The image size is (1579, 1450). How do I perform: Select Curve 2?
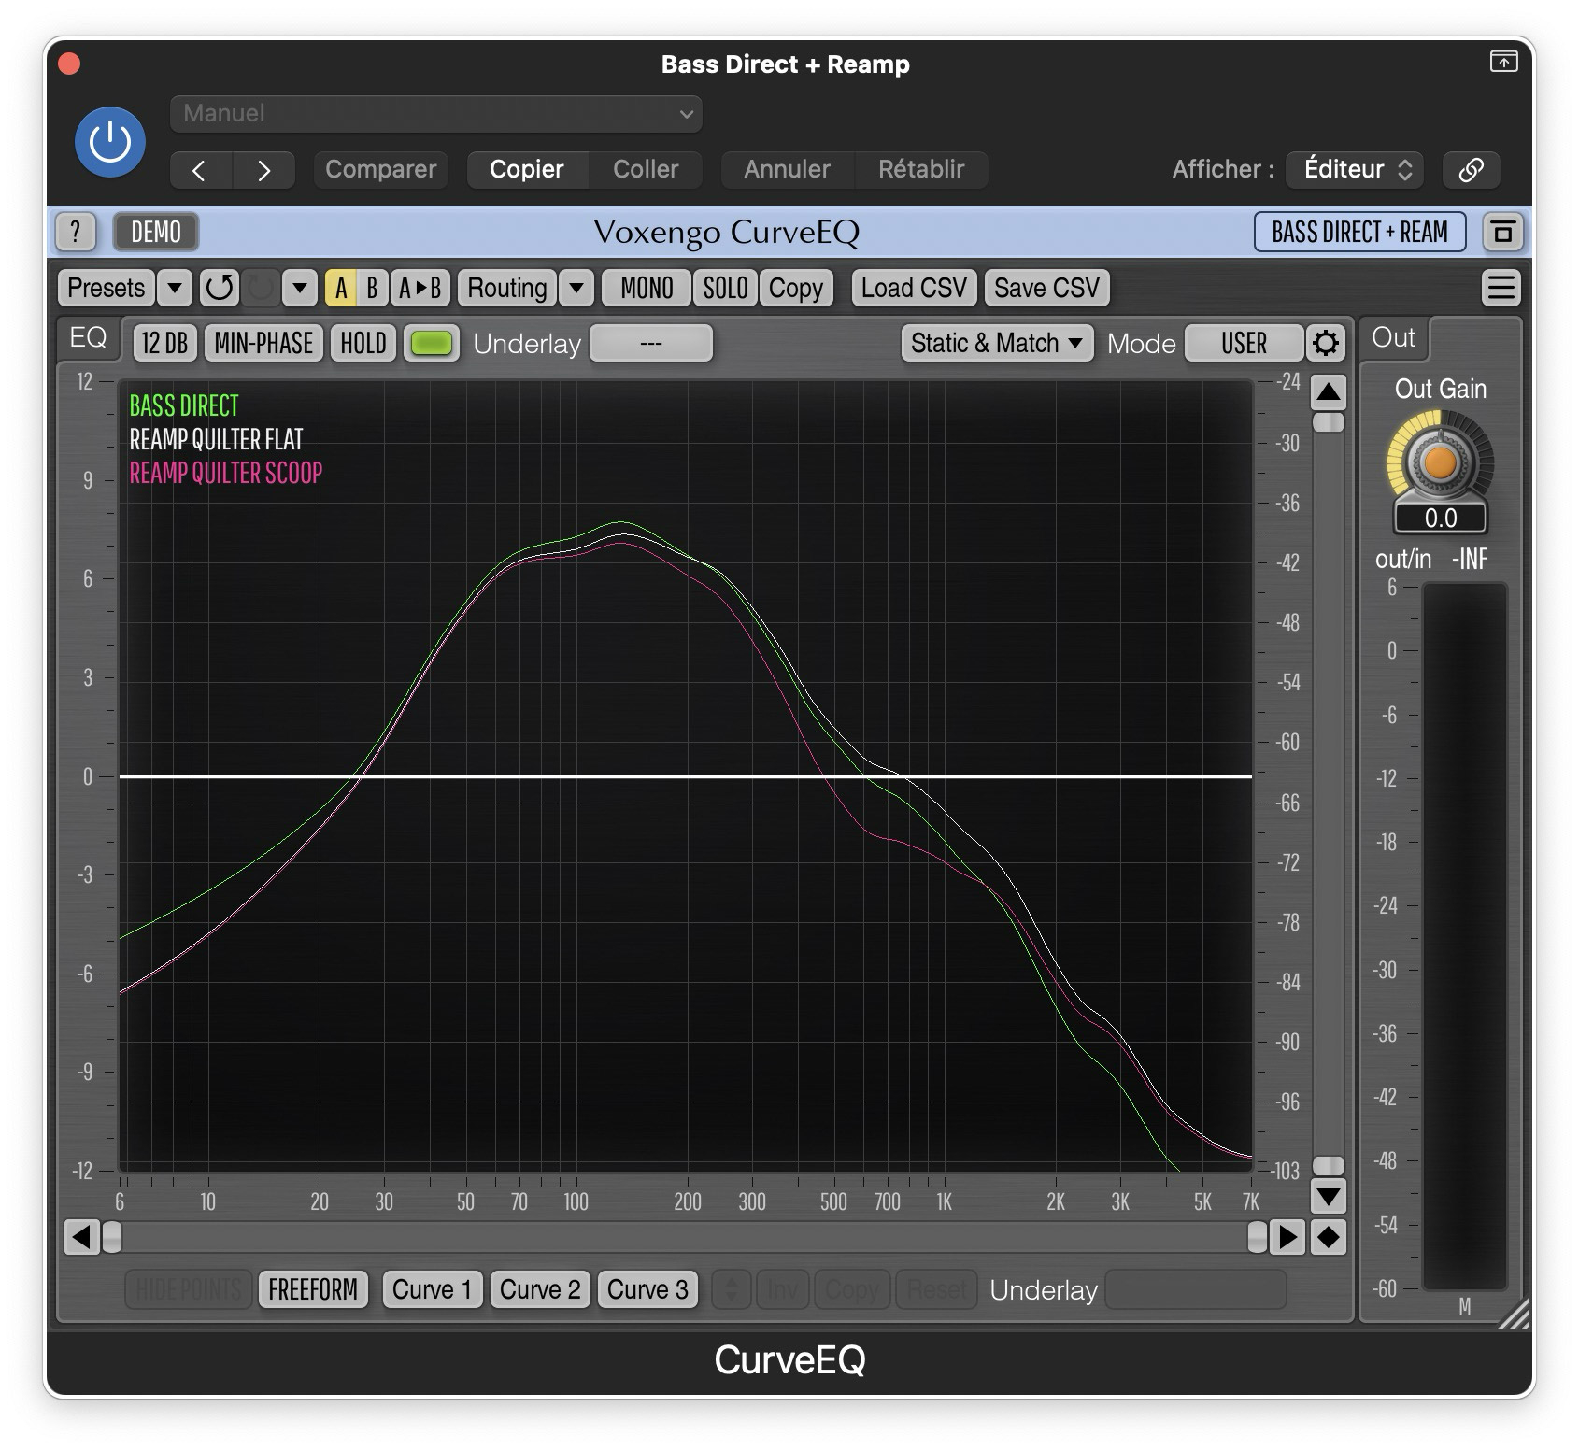point(540,1289)
